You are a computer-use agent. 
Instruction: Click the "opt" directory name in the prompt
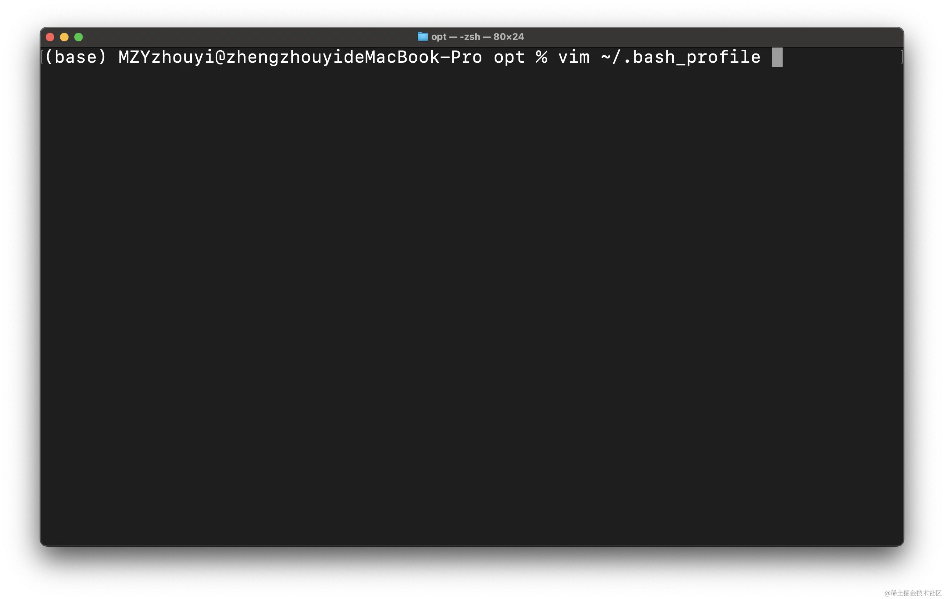click(509, 57)
